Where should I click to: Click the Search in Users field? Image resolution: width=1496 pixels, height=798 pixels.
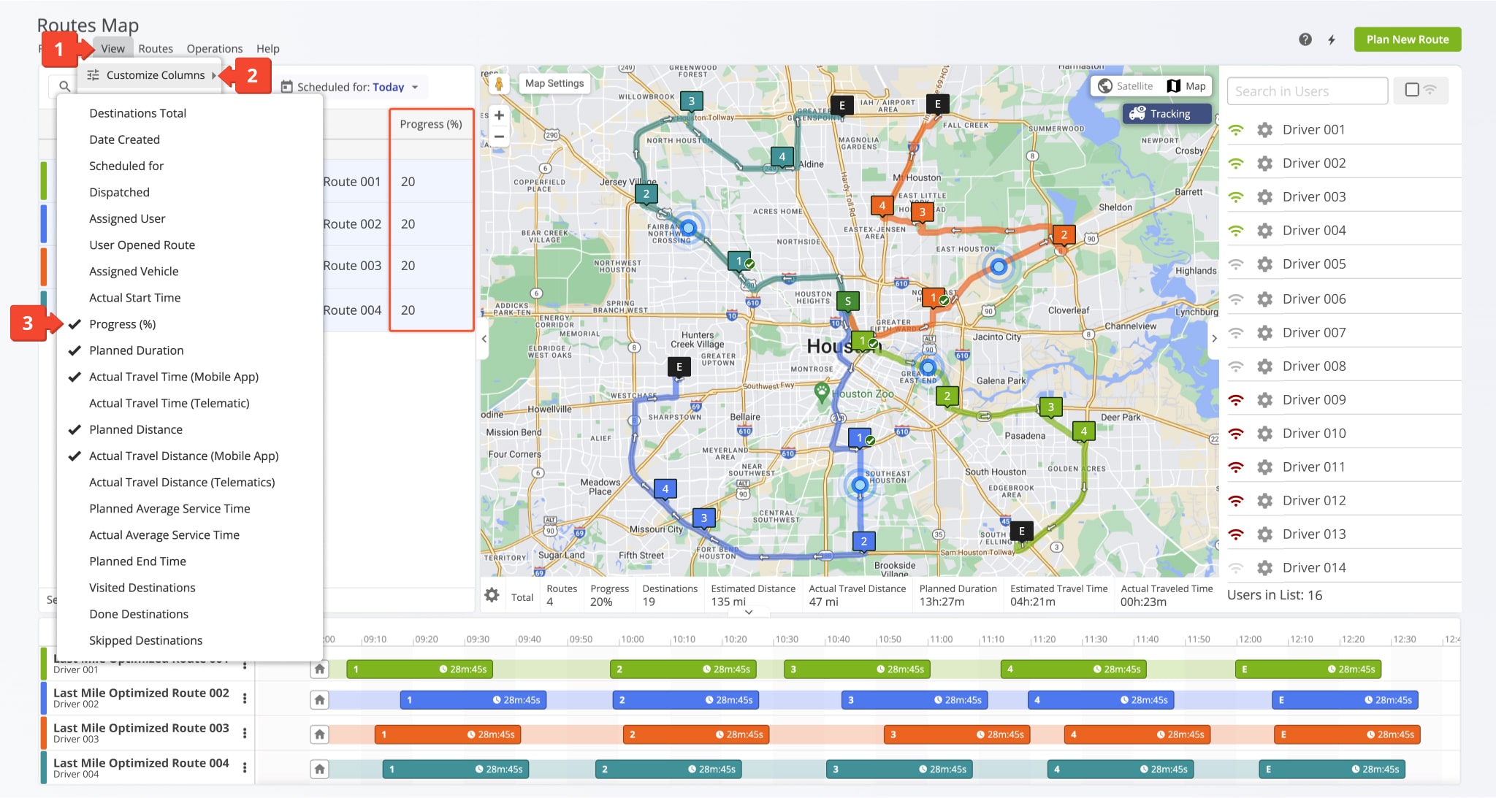pos(1306,91)
